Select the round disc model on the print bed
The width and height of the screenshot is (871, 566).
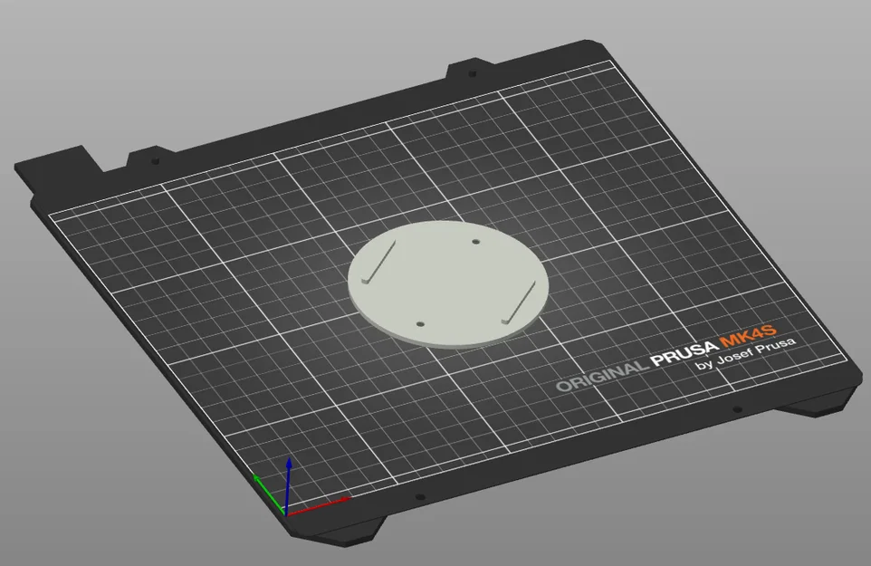click(x=448, y=283)
